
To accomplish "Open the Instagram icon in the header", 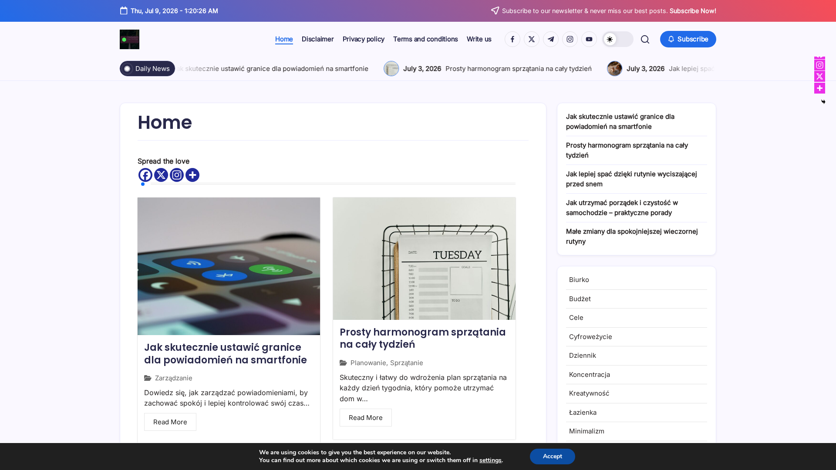I will coord(570,39).
